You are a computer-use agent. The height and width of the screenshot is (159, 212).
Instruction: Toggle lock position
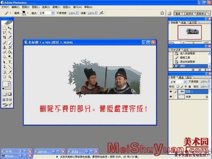pos(186,86)
